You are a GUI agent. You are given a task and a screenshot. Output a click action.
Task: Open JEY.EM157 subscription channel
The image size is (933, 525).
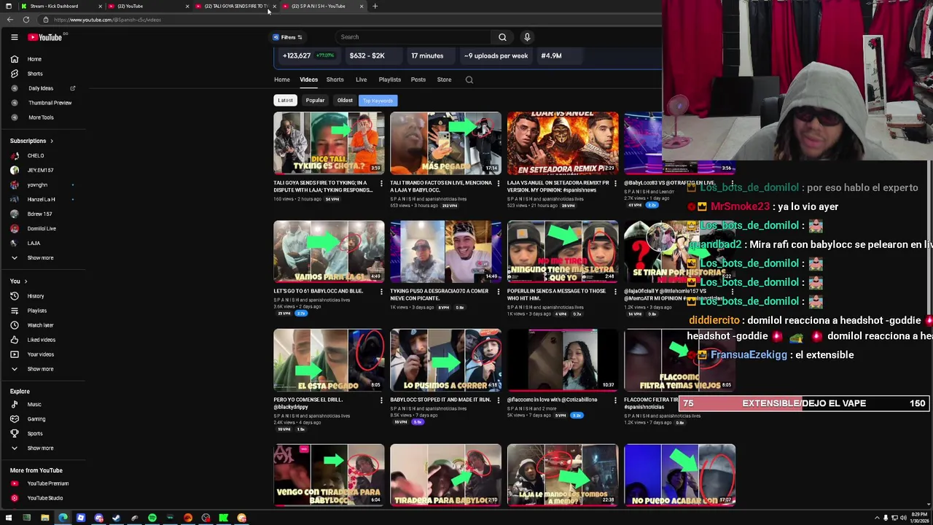tap(40, 170)
